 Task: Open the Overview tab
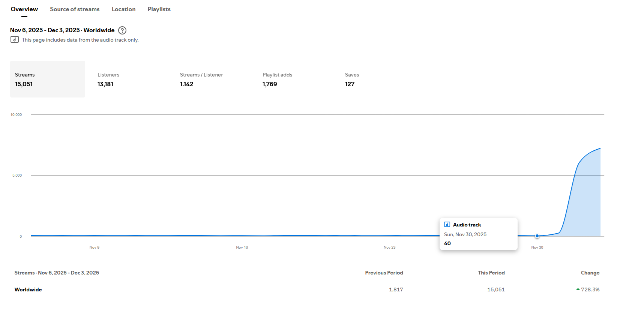point(24,9)
